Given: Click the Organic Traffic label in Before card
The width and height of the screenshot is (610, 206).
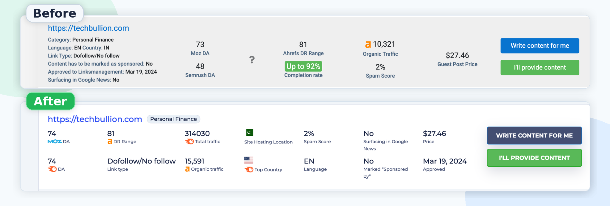Looking at the screenshot, I should [x=380, y=54].
